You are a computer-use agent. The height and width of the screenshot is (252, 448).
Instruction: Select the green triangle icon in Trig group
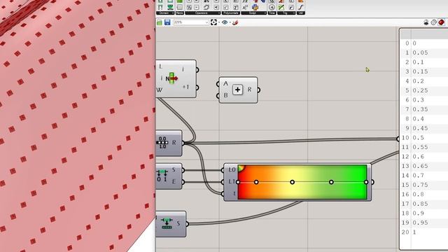[281, 7]
